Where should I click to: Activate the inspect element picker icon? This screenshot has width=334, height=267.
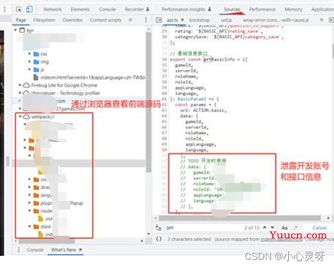19,9
